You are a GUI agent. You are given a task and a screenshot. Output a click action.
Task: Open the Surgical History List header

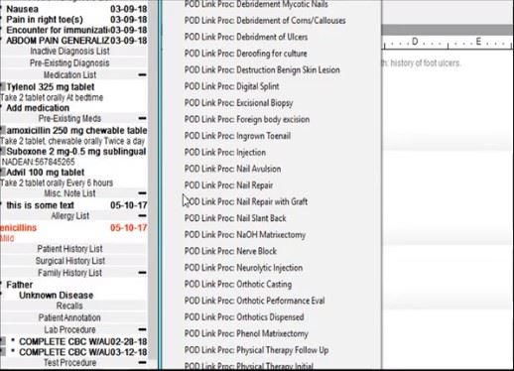click(70, 261)
